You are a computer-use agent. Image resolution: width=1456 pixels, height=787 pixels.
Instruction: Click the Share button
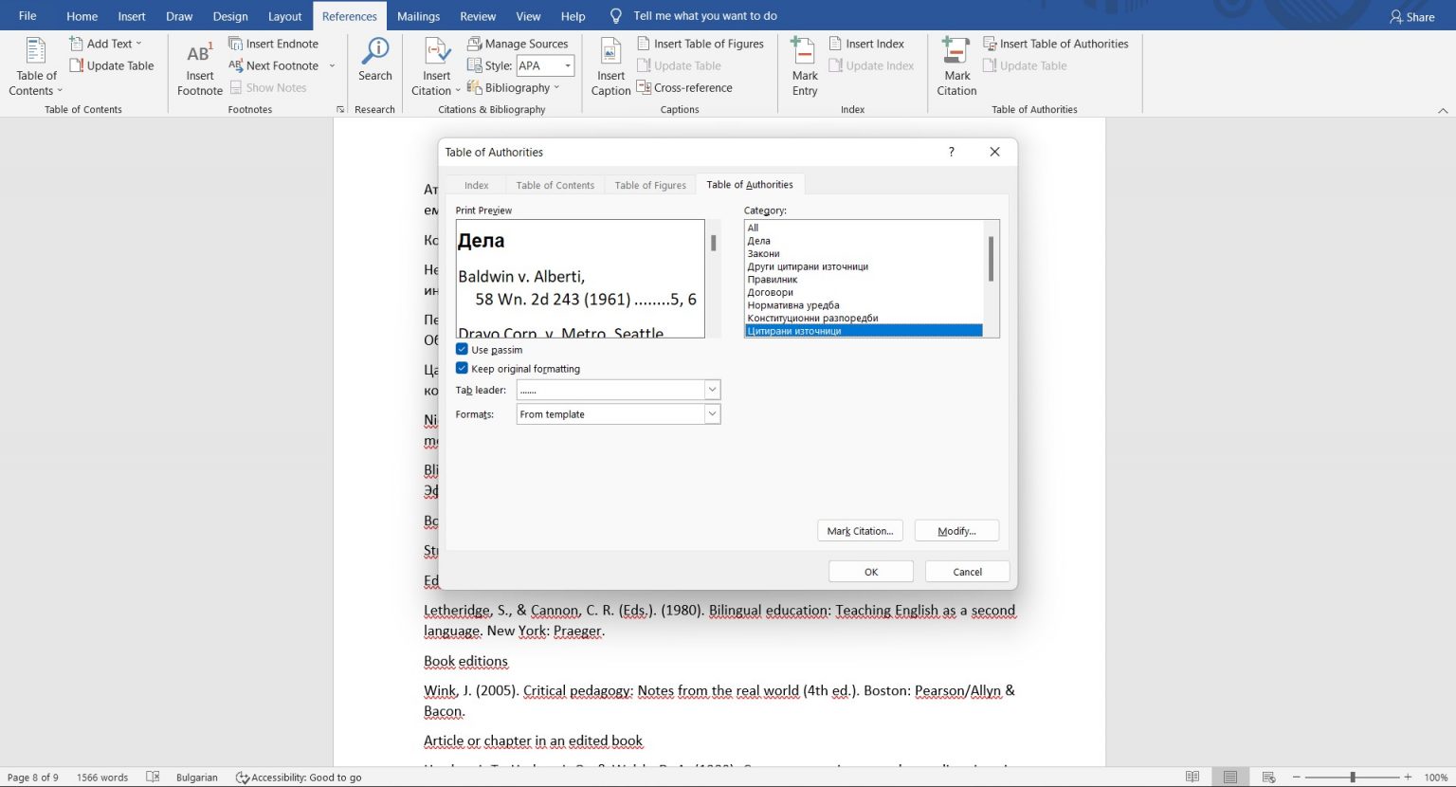coord(1411,16)
